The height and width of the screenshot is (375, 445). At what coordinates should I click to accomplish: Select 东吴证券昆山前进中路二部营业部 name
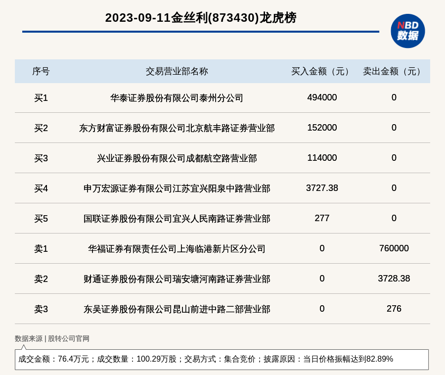[177, 309]
